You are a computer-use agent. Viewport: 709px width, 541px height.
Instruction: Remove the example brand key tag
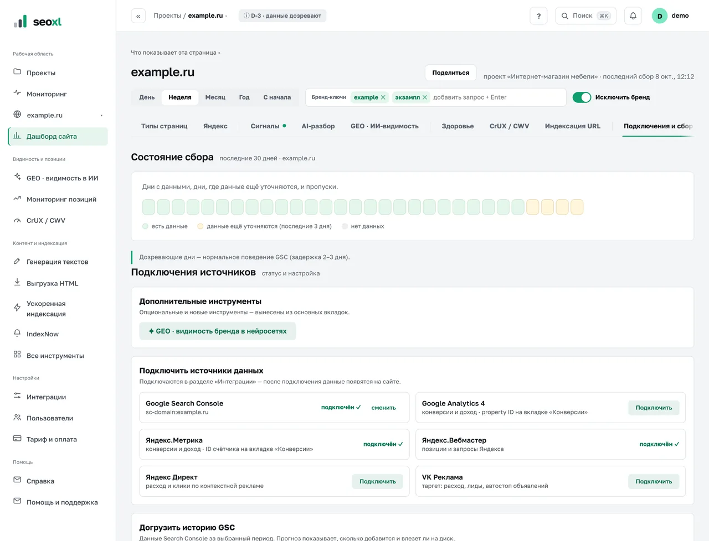[x=383, y=97]
